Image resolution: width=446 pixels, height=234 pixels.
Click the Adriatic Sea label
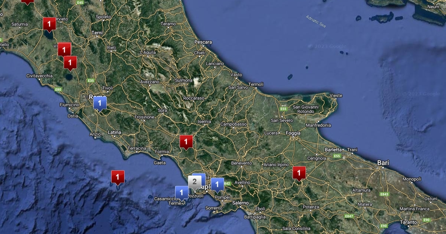click(316, 21)
